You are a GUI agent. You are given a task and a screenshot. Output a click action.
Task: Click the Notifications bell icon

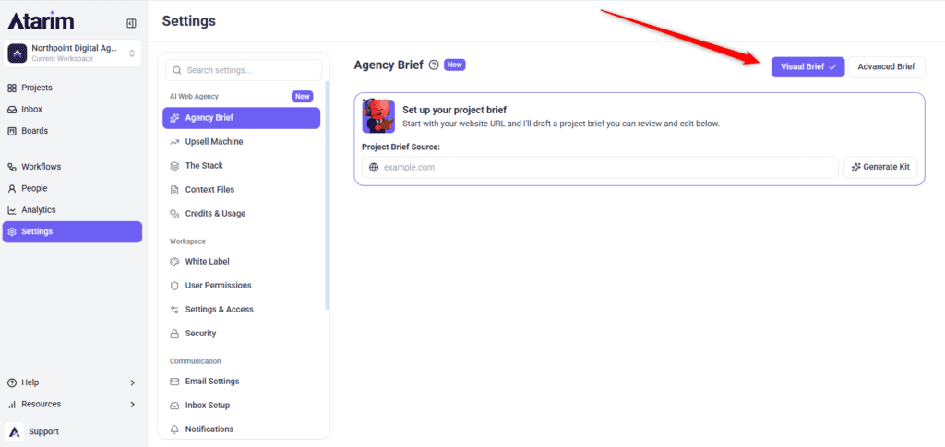tap(174, 429)
